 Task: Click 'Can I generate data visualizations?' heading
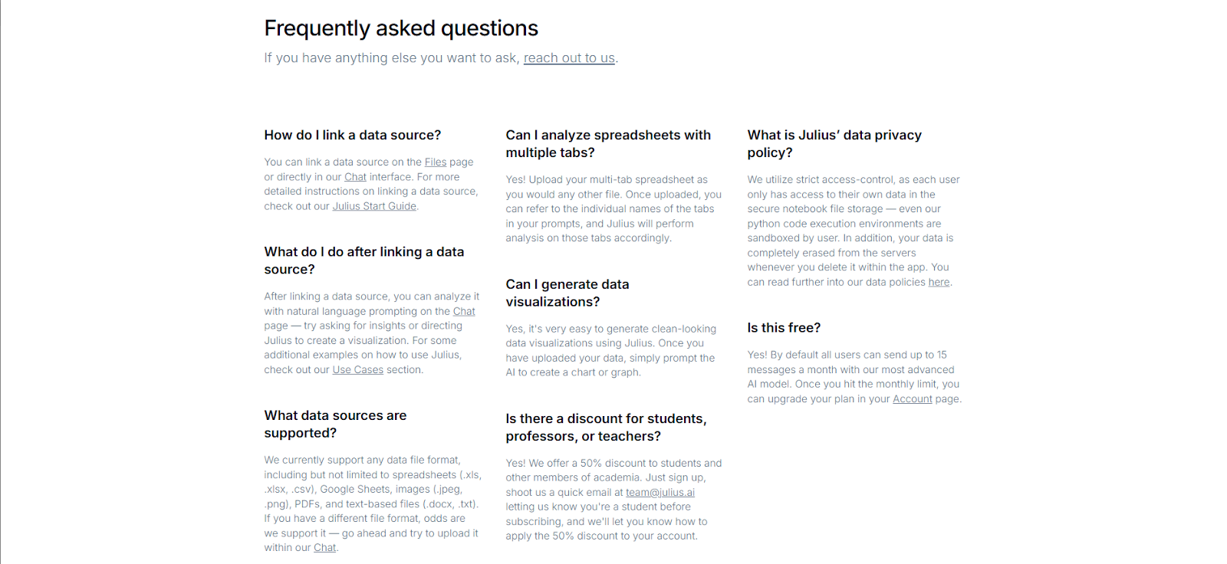pyautogui.click(x=567, y=293)
